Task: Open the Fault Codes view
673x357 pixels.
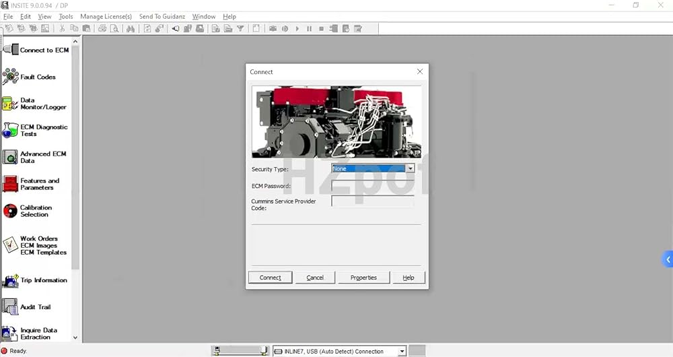Action: (29, 77)
